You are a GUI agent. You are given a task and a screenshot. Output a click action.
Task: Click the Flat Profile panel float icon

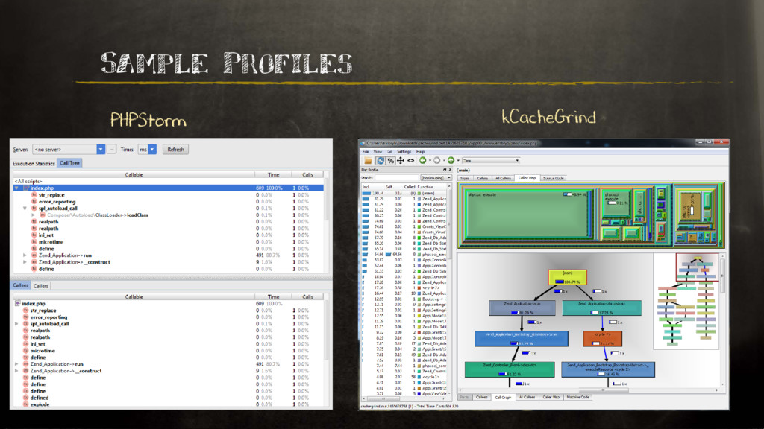point(445,170)
